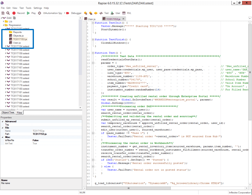
Task: Click the save icon in the toolbar
Action: coord(3,13)
